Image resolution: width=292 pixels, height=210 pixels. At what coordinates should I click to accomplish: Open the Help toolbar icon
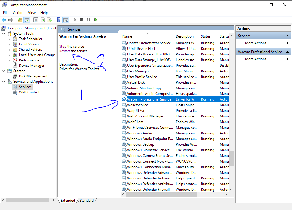58,20
